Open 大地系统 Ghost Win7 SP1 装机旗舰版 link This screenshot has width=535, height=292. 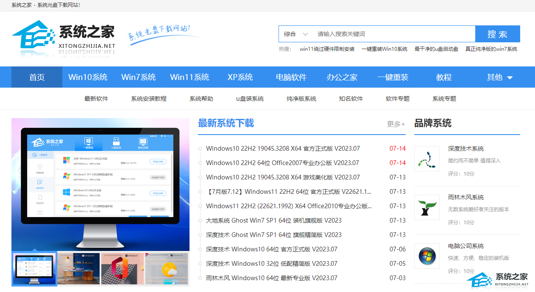[x=274, y=220]
